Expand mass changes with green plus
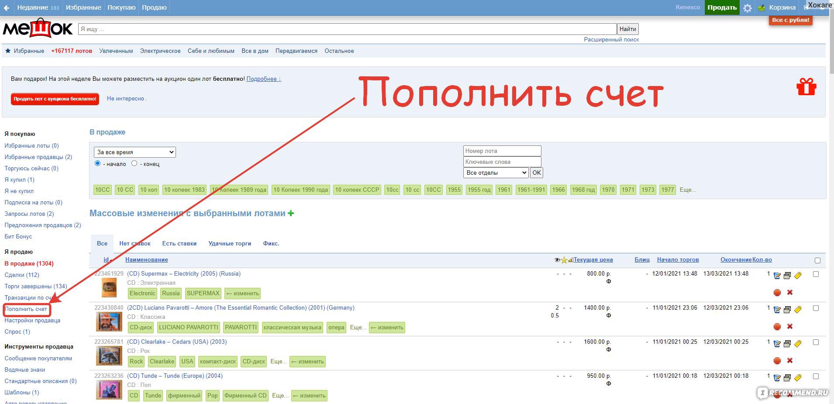The height and width of the screenshot is (404, 834). [x=291, y=213]
